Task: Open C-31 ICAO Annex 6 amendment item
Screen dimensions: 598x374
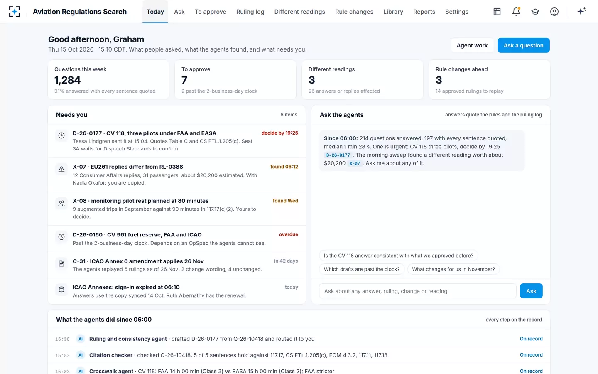Action: pos(177,265)
